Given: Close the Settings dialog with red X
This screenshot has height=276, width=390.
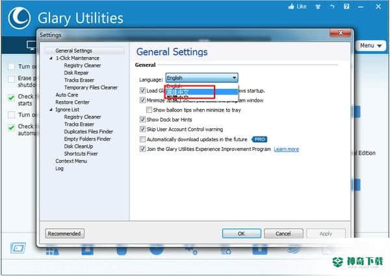Looking at the screenshot, I should pyautogui.click(x=341, y=33).
